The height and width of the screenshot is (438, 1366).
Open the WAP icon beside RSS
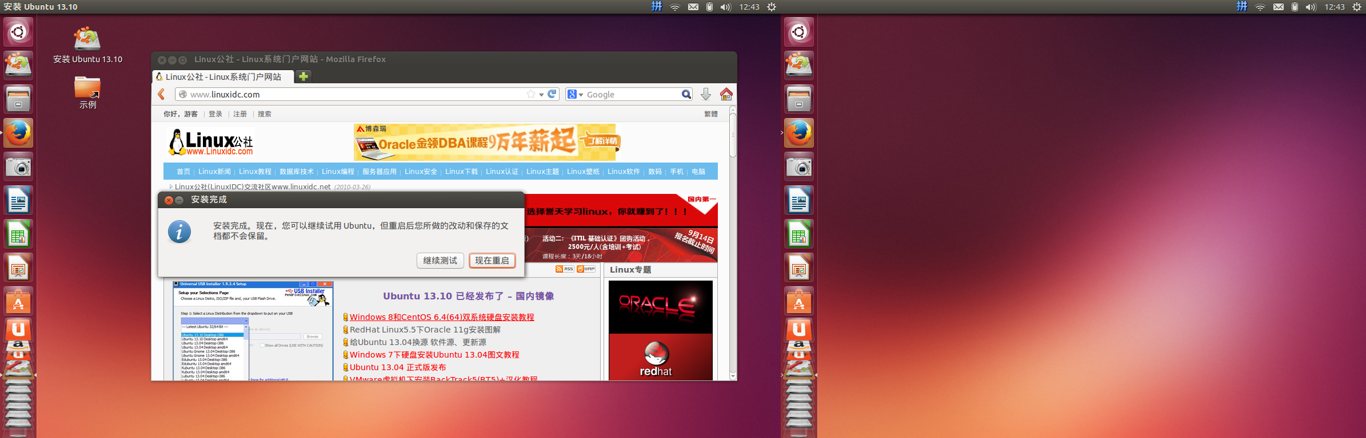(586, 269)
